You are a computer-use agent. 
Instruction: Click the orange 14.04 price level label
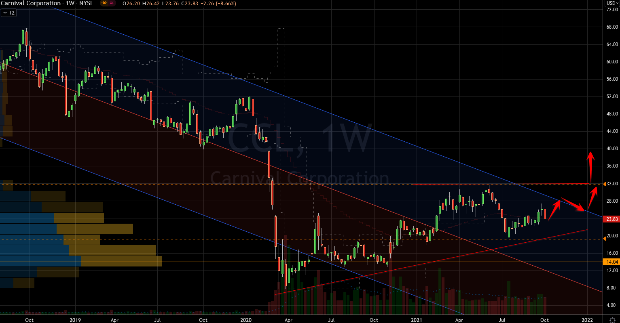click(x=612, y=262)
